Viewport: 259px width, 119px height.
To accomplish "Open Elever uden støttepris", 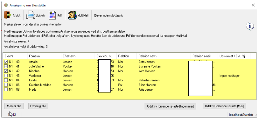I will point(108,16).
